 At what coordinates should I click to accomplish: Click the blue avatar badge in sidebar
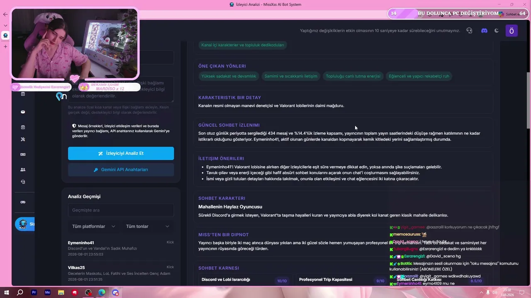[x=23, y=224]
